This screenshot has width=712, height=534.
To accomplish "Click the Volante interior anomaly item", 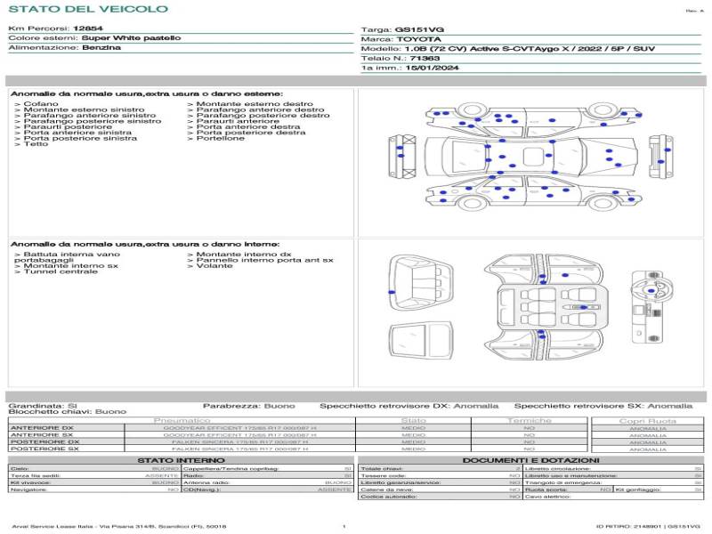I will pos(214,265).
